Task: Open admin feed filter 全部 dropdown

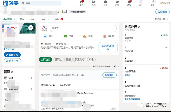Action: (115, 66)
